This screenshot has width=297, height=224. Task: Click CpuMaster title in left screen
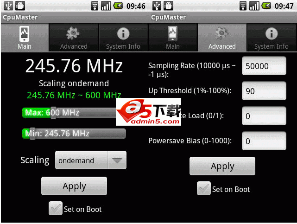pyautogui.click(x=20, y=17)
